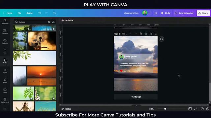Clear the nature search text

point(49,22)
